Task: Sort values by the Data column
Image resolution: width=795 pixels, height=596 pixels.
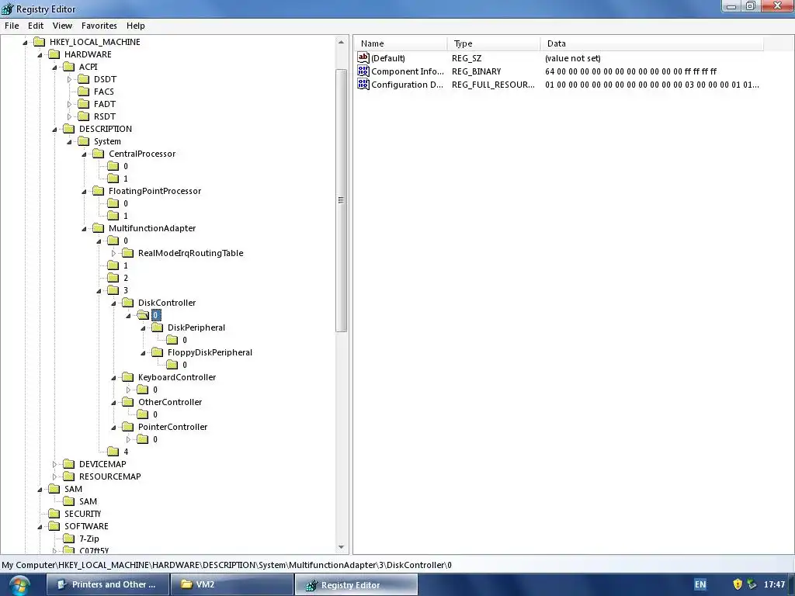Action: 651,43
